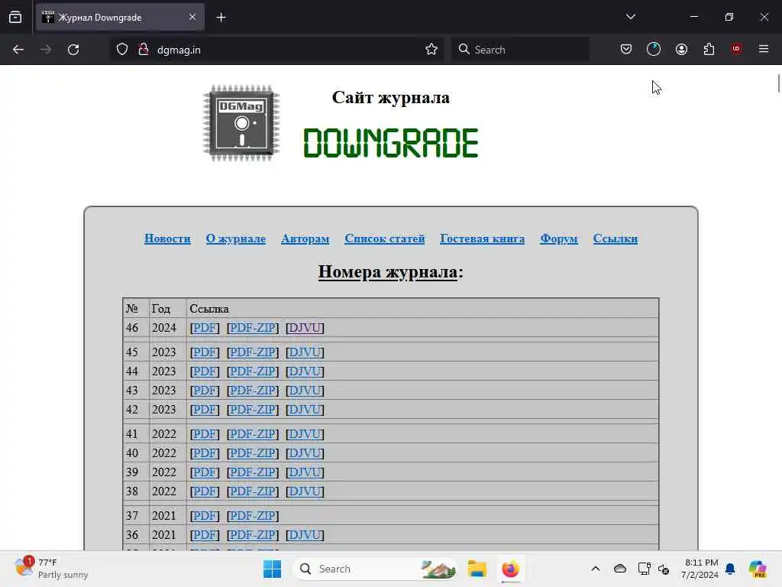The image size is (782, 587).
Task: Open the Extensions puzzle icon
Action: pyautogui.click(x=709, y=49)
